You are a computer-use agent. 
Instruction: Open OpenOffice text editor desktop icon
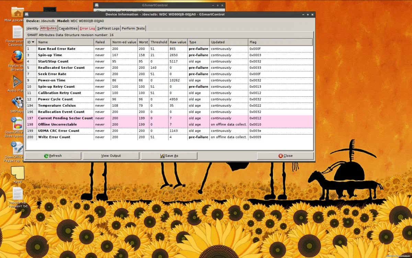tap(17, 148)
